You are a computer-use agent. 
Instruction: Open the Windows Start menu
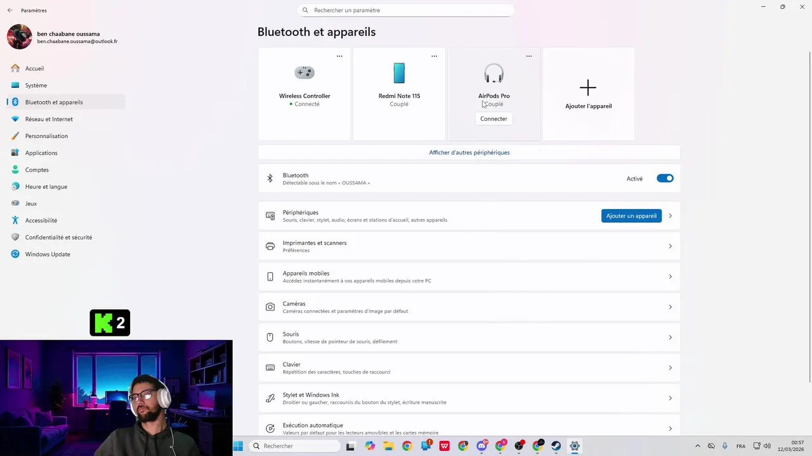(x=238, y=446)
